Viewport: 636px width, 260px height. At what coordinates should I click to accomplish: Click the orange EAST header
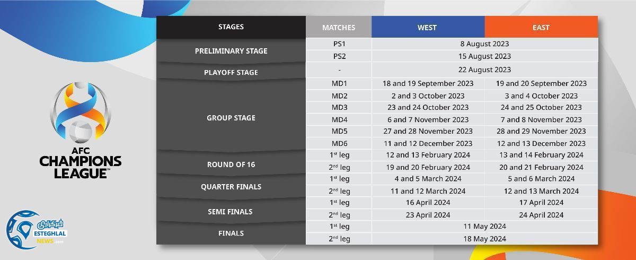pyautogui.click(x=541, y=28)
